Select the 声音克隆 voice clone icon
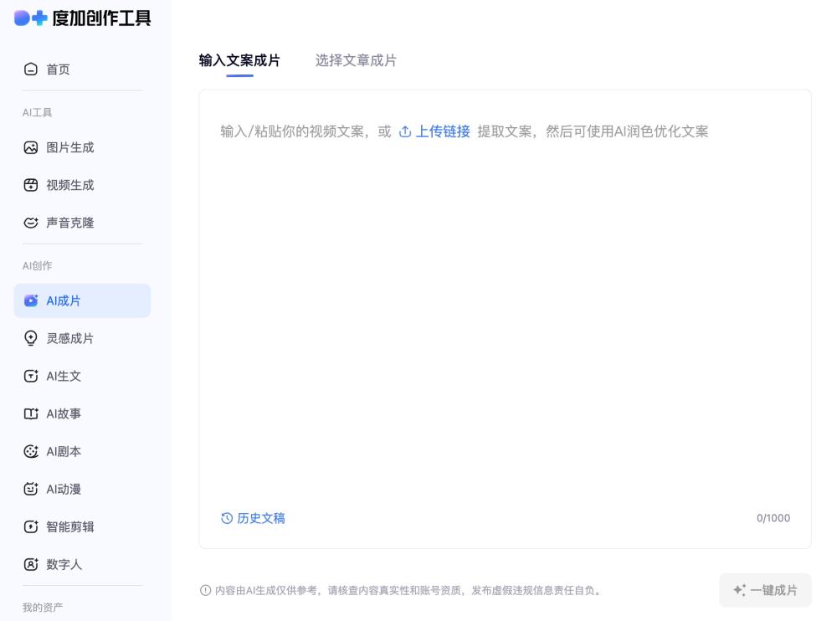 pyautogui.click(x=31, y=223)
